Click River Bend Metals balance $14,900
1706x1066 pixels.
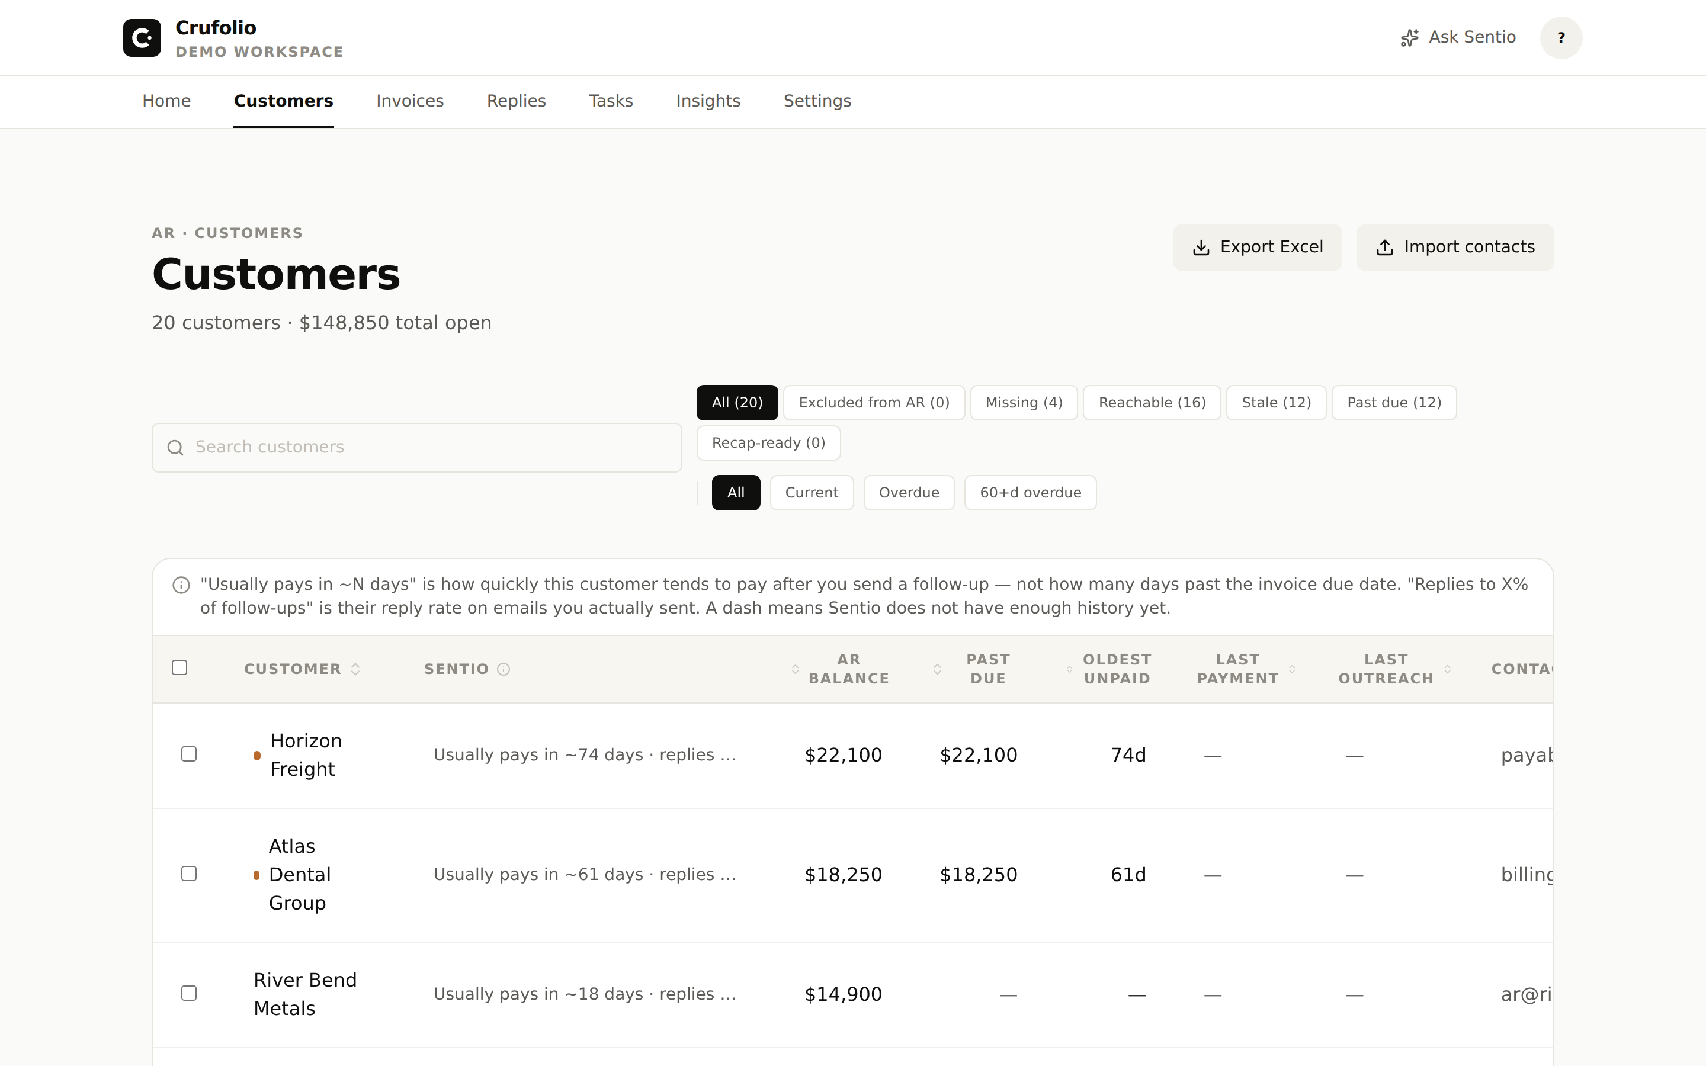point(843,995)
